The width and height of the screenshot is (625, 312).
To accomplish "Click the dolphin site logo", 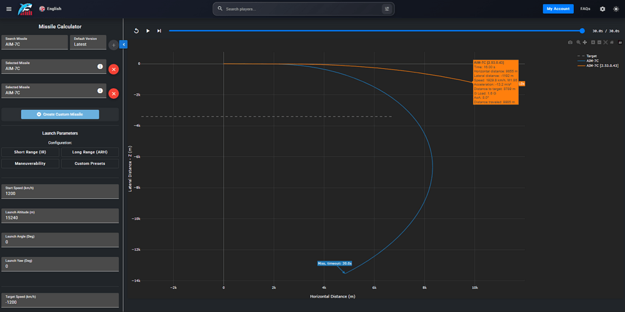I will [x=25, y=9].
